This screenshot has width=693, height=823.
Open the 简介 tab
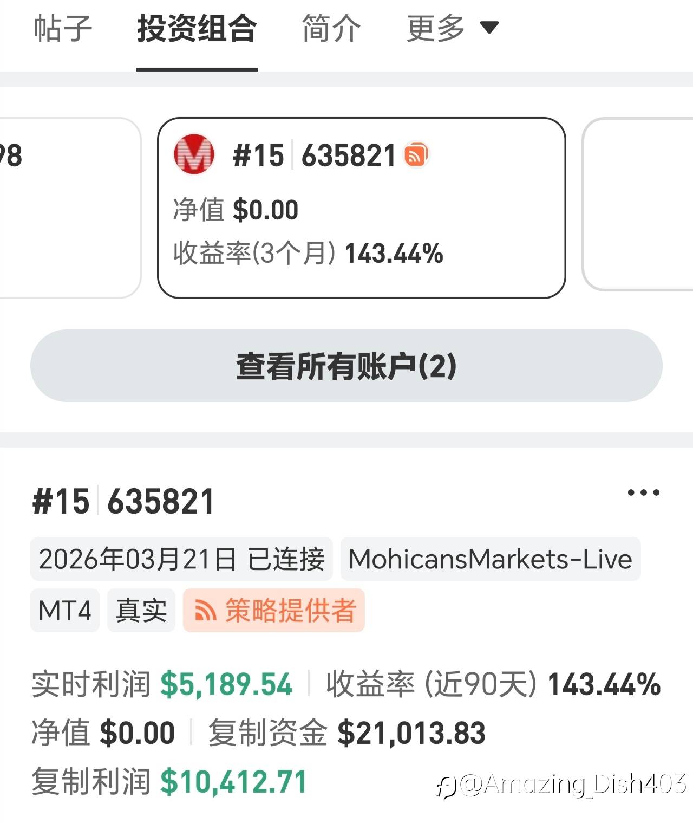pos(331,28)
